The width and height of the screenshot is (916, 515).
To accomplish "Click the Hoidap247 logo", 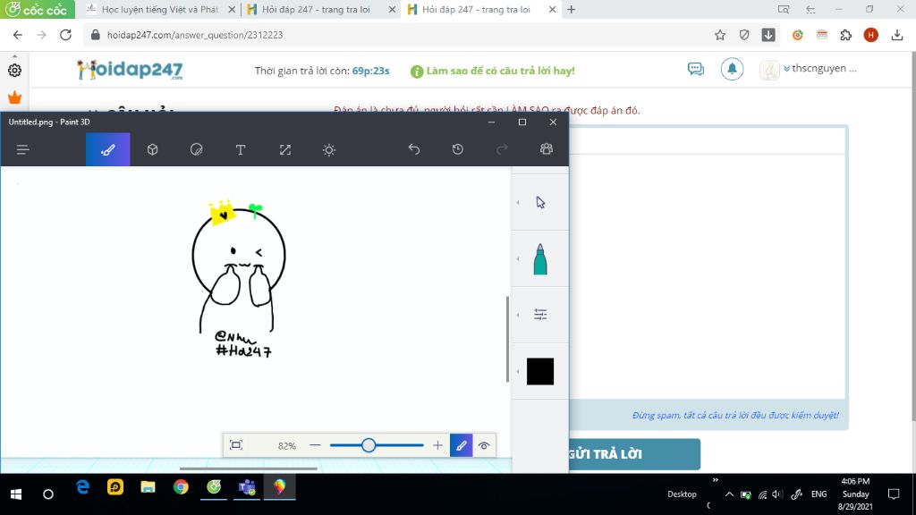I will pos(130,70).
